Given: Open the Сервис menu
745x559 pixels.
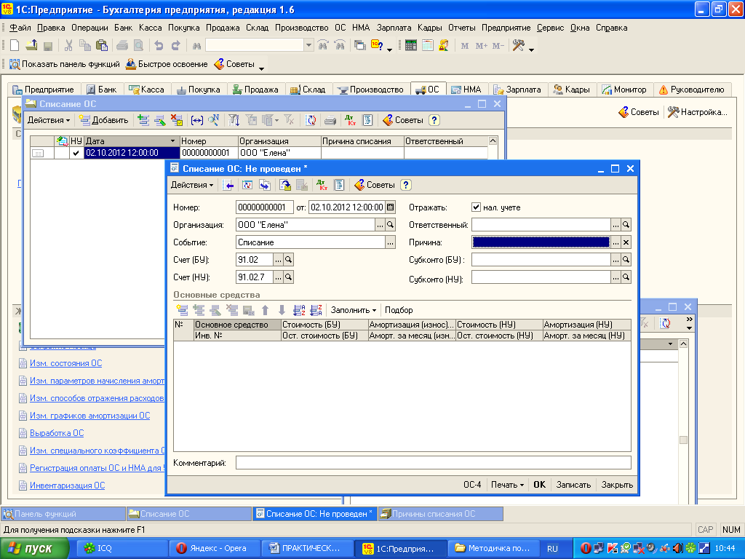Looking at the screenshot, I should (x=550, y=28).
